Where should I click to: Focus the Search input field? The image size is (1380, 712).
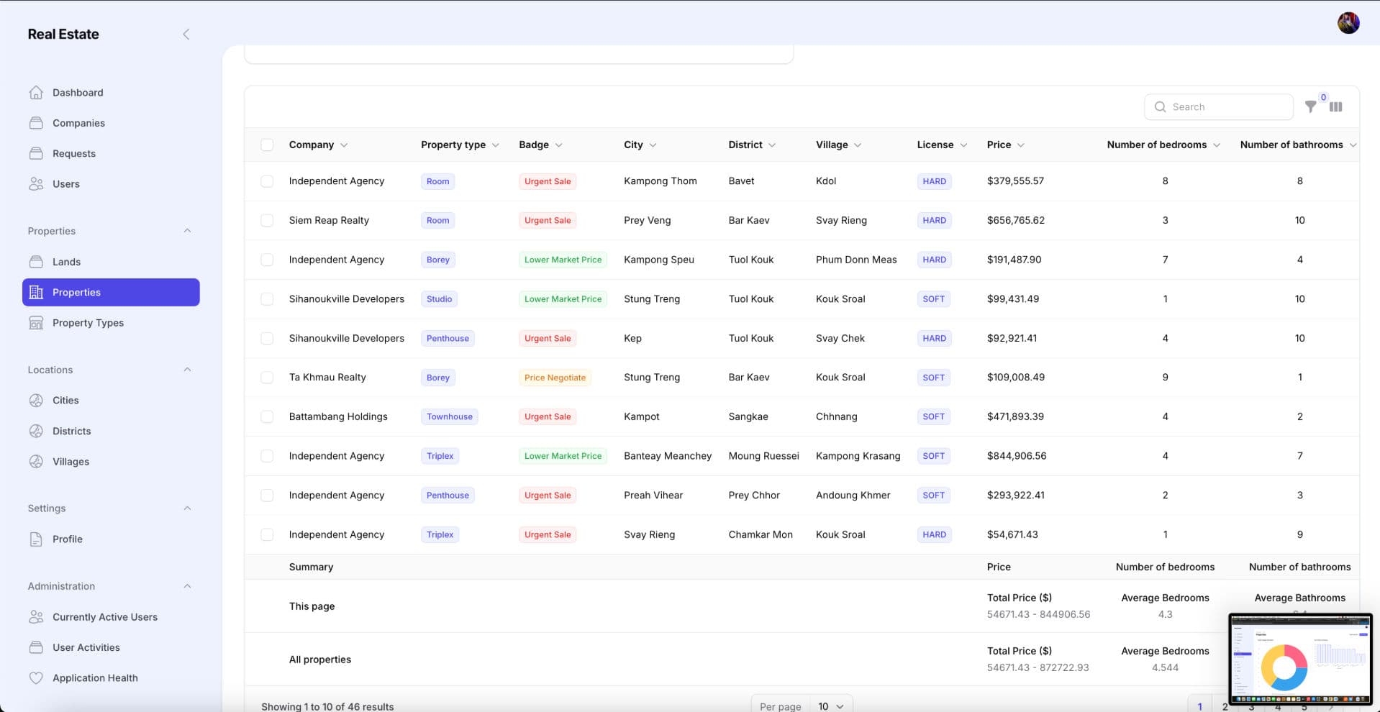(x=1218, y=106)
